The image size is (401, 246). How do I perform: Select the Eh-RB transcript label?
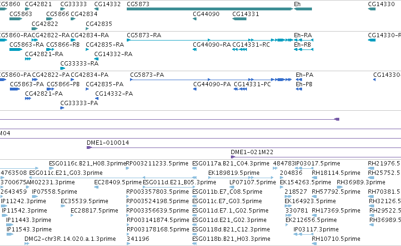tap(303, 44)
